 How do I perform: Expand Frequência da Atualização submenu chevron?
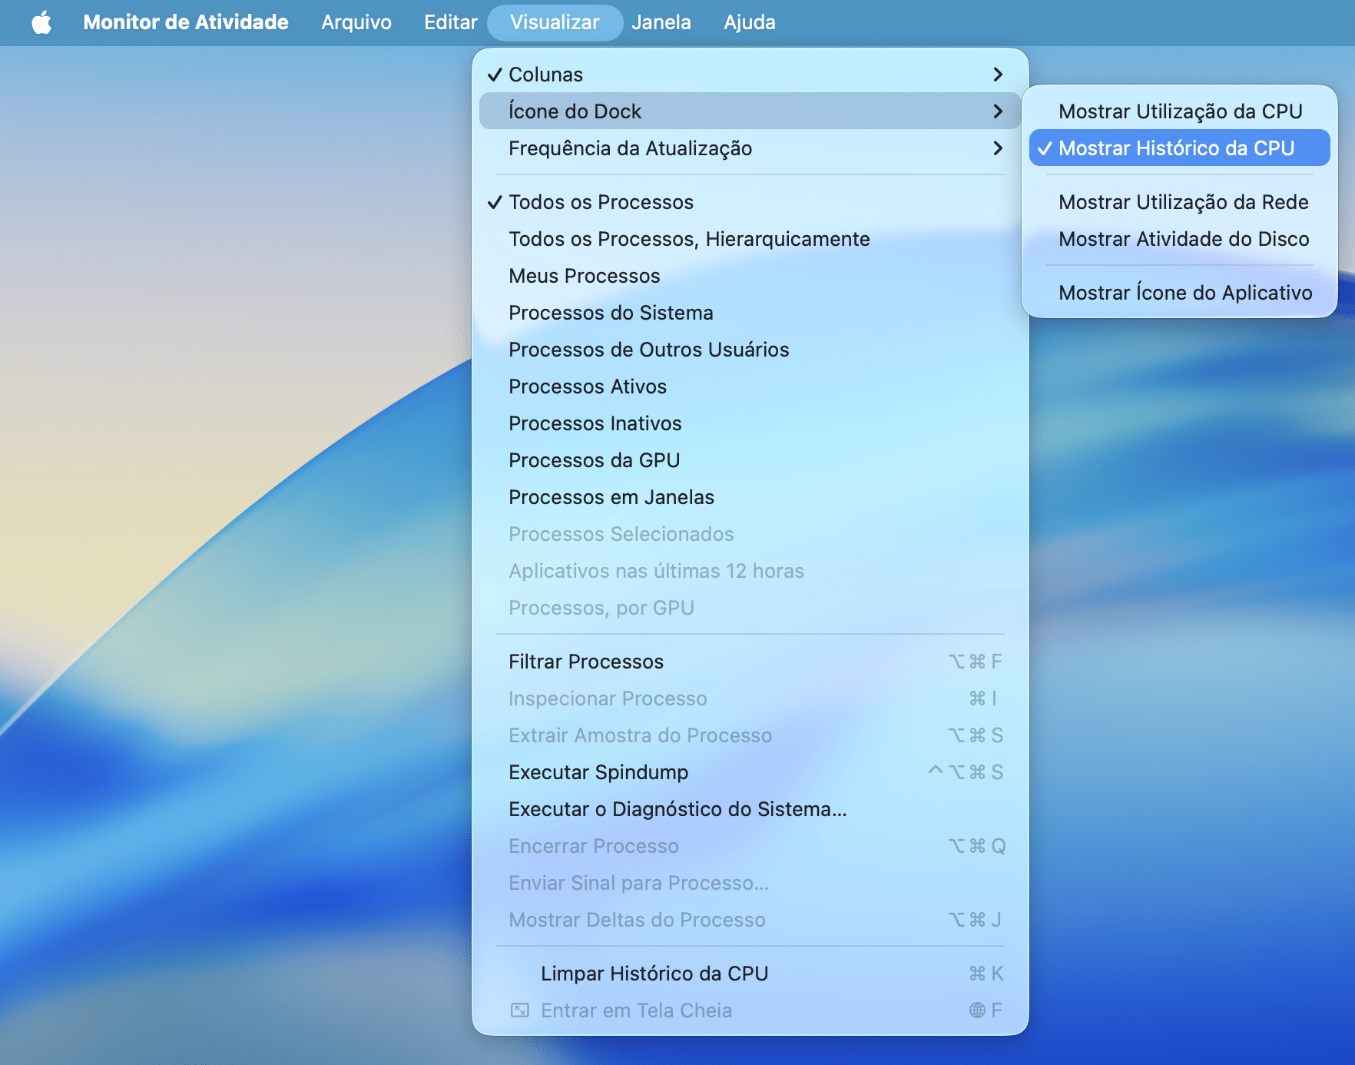click(998, 148)
